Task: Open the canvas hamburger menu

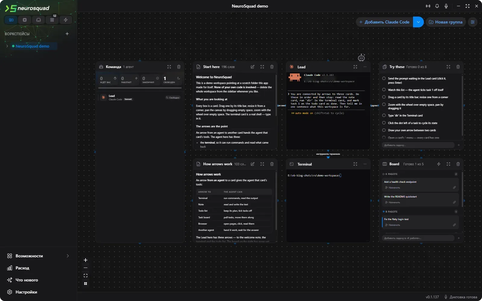Action: point(473,22)
